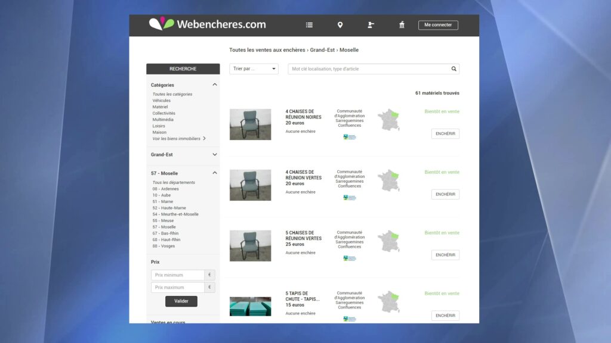
Task: Select department 54 - Meurthe-et-Moselle
Action: (175, 214)
